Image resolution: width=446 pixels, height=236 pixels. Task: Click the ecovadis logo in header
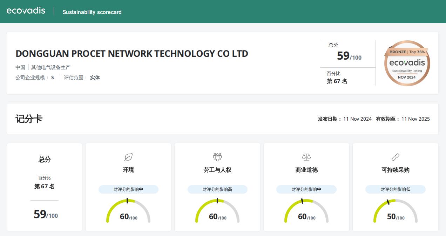[26, 11]
